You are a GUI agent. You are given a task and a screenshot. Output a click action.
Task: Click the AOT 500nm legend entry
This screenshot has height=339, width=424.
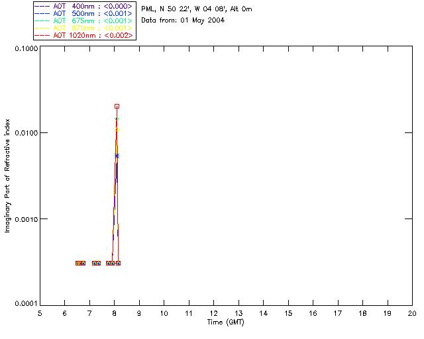[x=84, y=13]
